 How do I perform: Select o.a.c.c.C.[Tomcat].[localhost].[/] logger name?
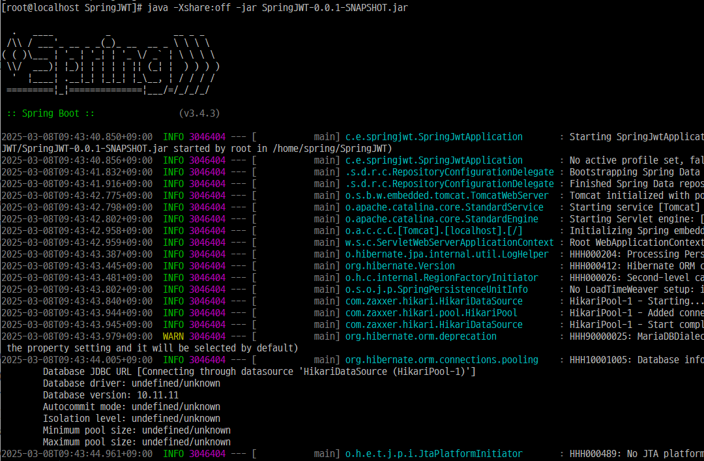pyautogui.click(x=433, y=231)
